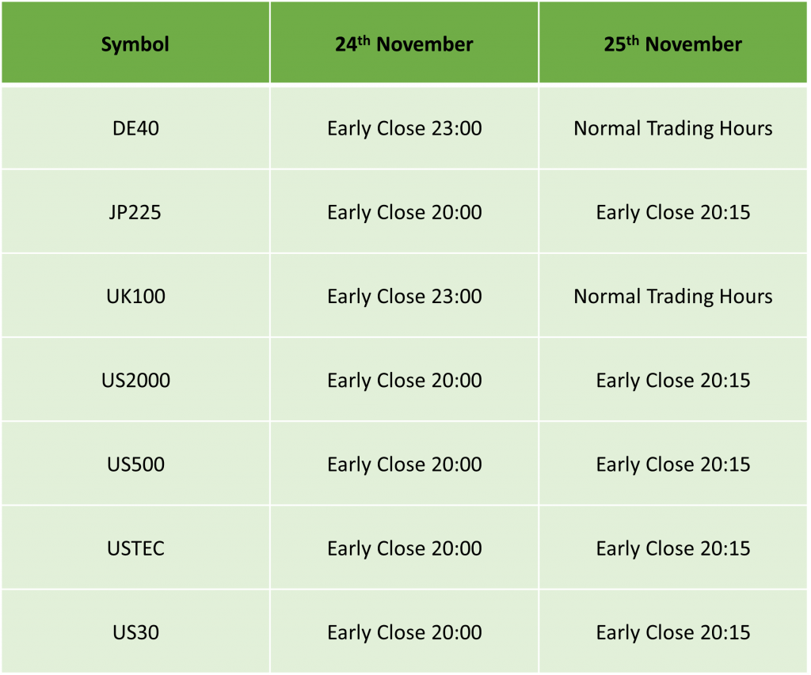811x675 pixels.
Task: Select the US500 symbol cell
Action: pos(135,465)
